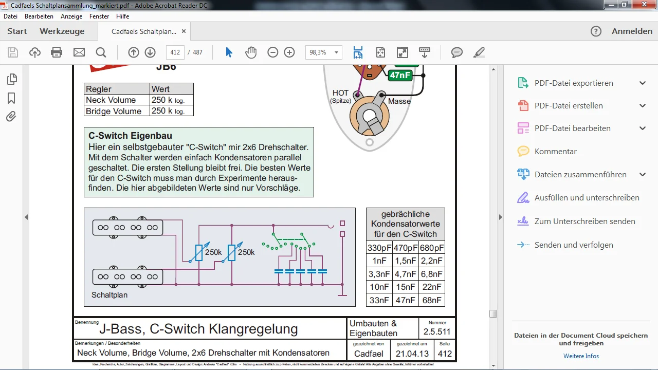This screenshot has height=370, width=658.
Task: Click the print icon in toolbar
Action: [x=57, y=52]
